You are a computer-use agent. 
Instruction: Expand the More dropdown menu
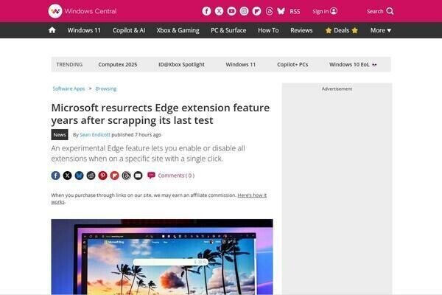pyautogui.click(x=381, y=30)
